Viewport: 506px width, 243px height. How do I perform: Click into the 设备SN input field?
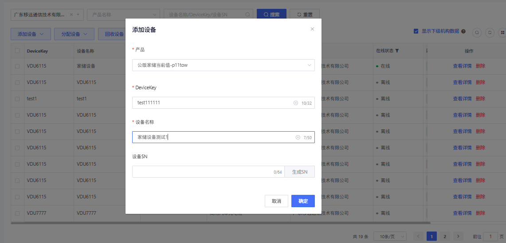coord(202,172)
